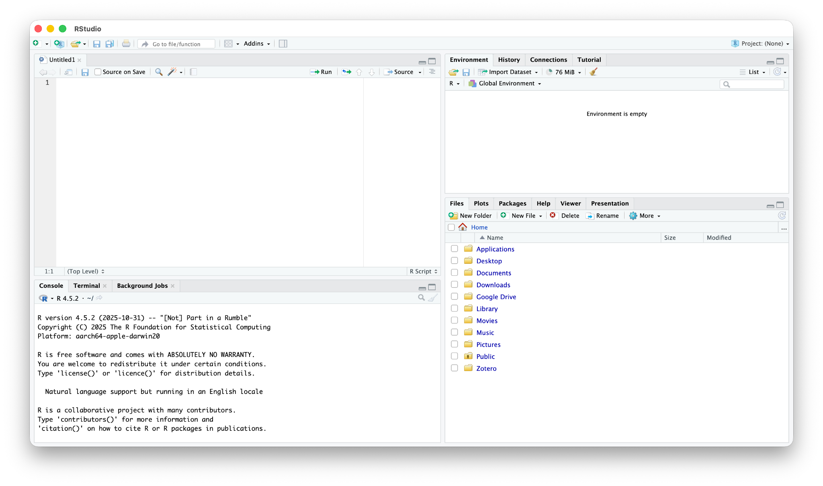Enable Source on Save checkbox

[x=98, y=72]
